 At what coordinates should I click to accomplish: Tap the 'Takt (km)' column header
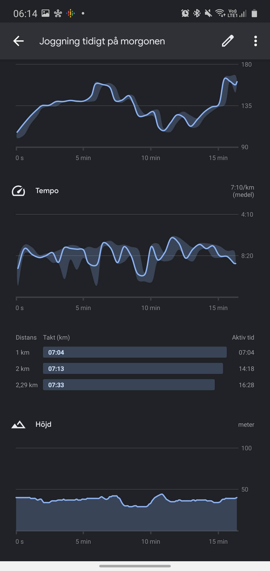coord(56,337)
